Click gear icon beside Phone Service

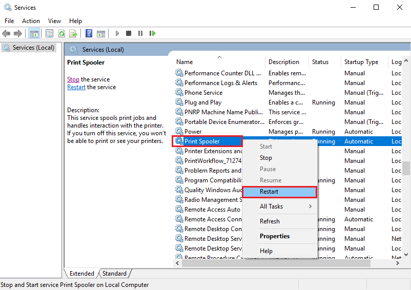click(x=179, y=92)
